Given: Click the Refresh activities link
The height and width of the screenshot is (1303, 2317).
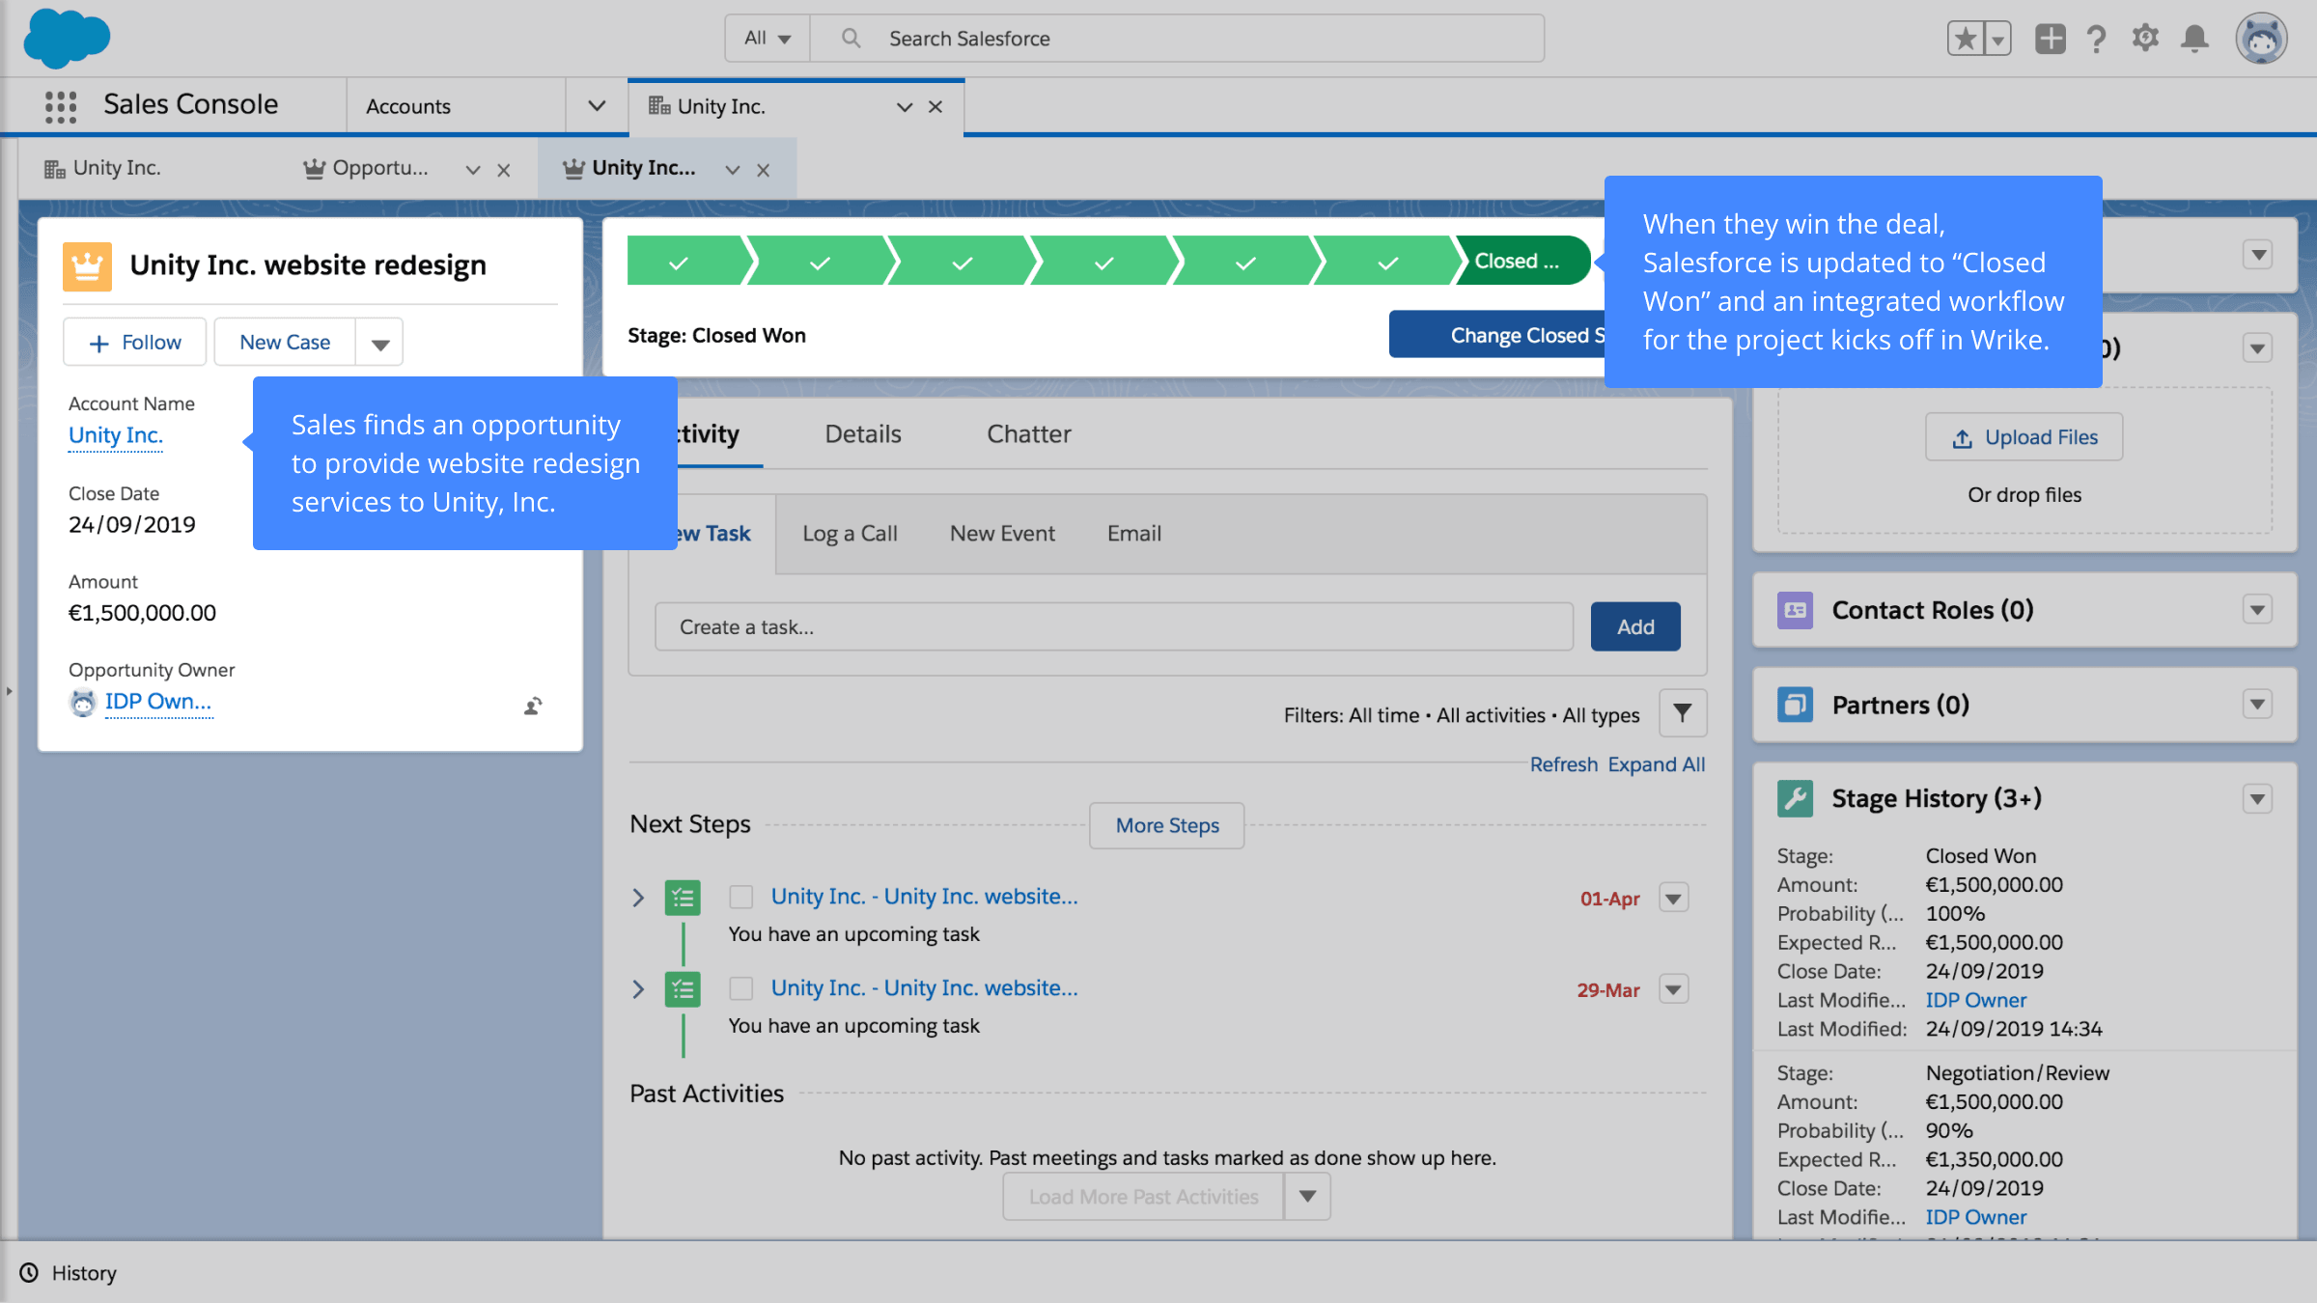Looking at the screenshot, I should click(1564, 764).
